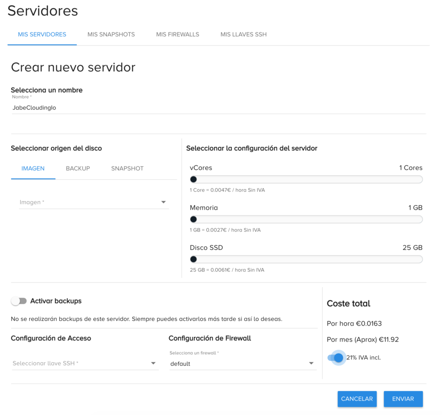Click the ENVIAR button
The image size is (442, 415).
[403, 399]
